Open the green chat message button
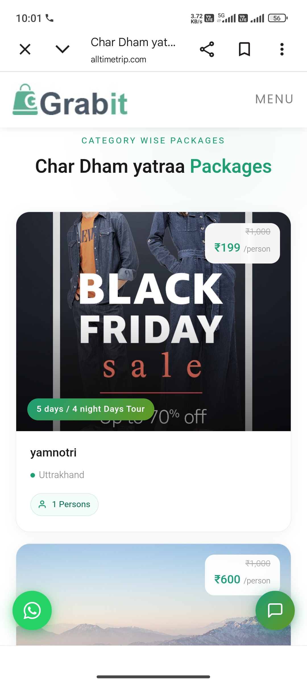The width and height of the screenshot is (307, 683). pos(275,610)
